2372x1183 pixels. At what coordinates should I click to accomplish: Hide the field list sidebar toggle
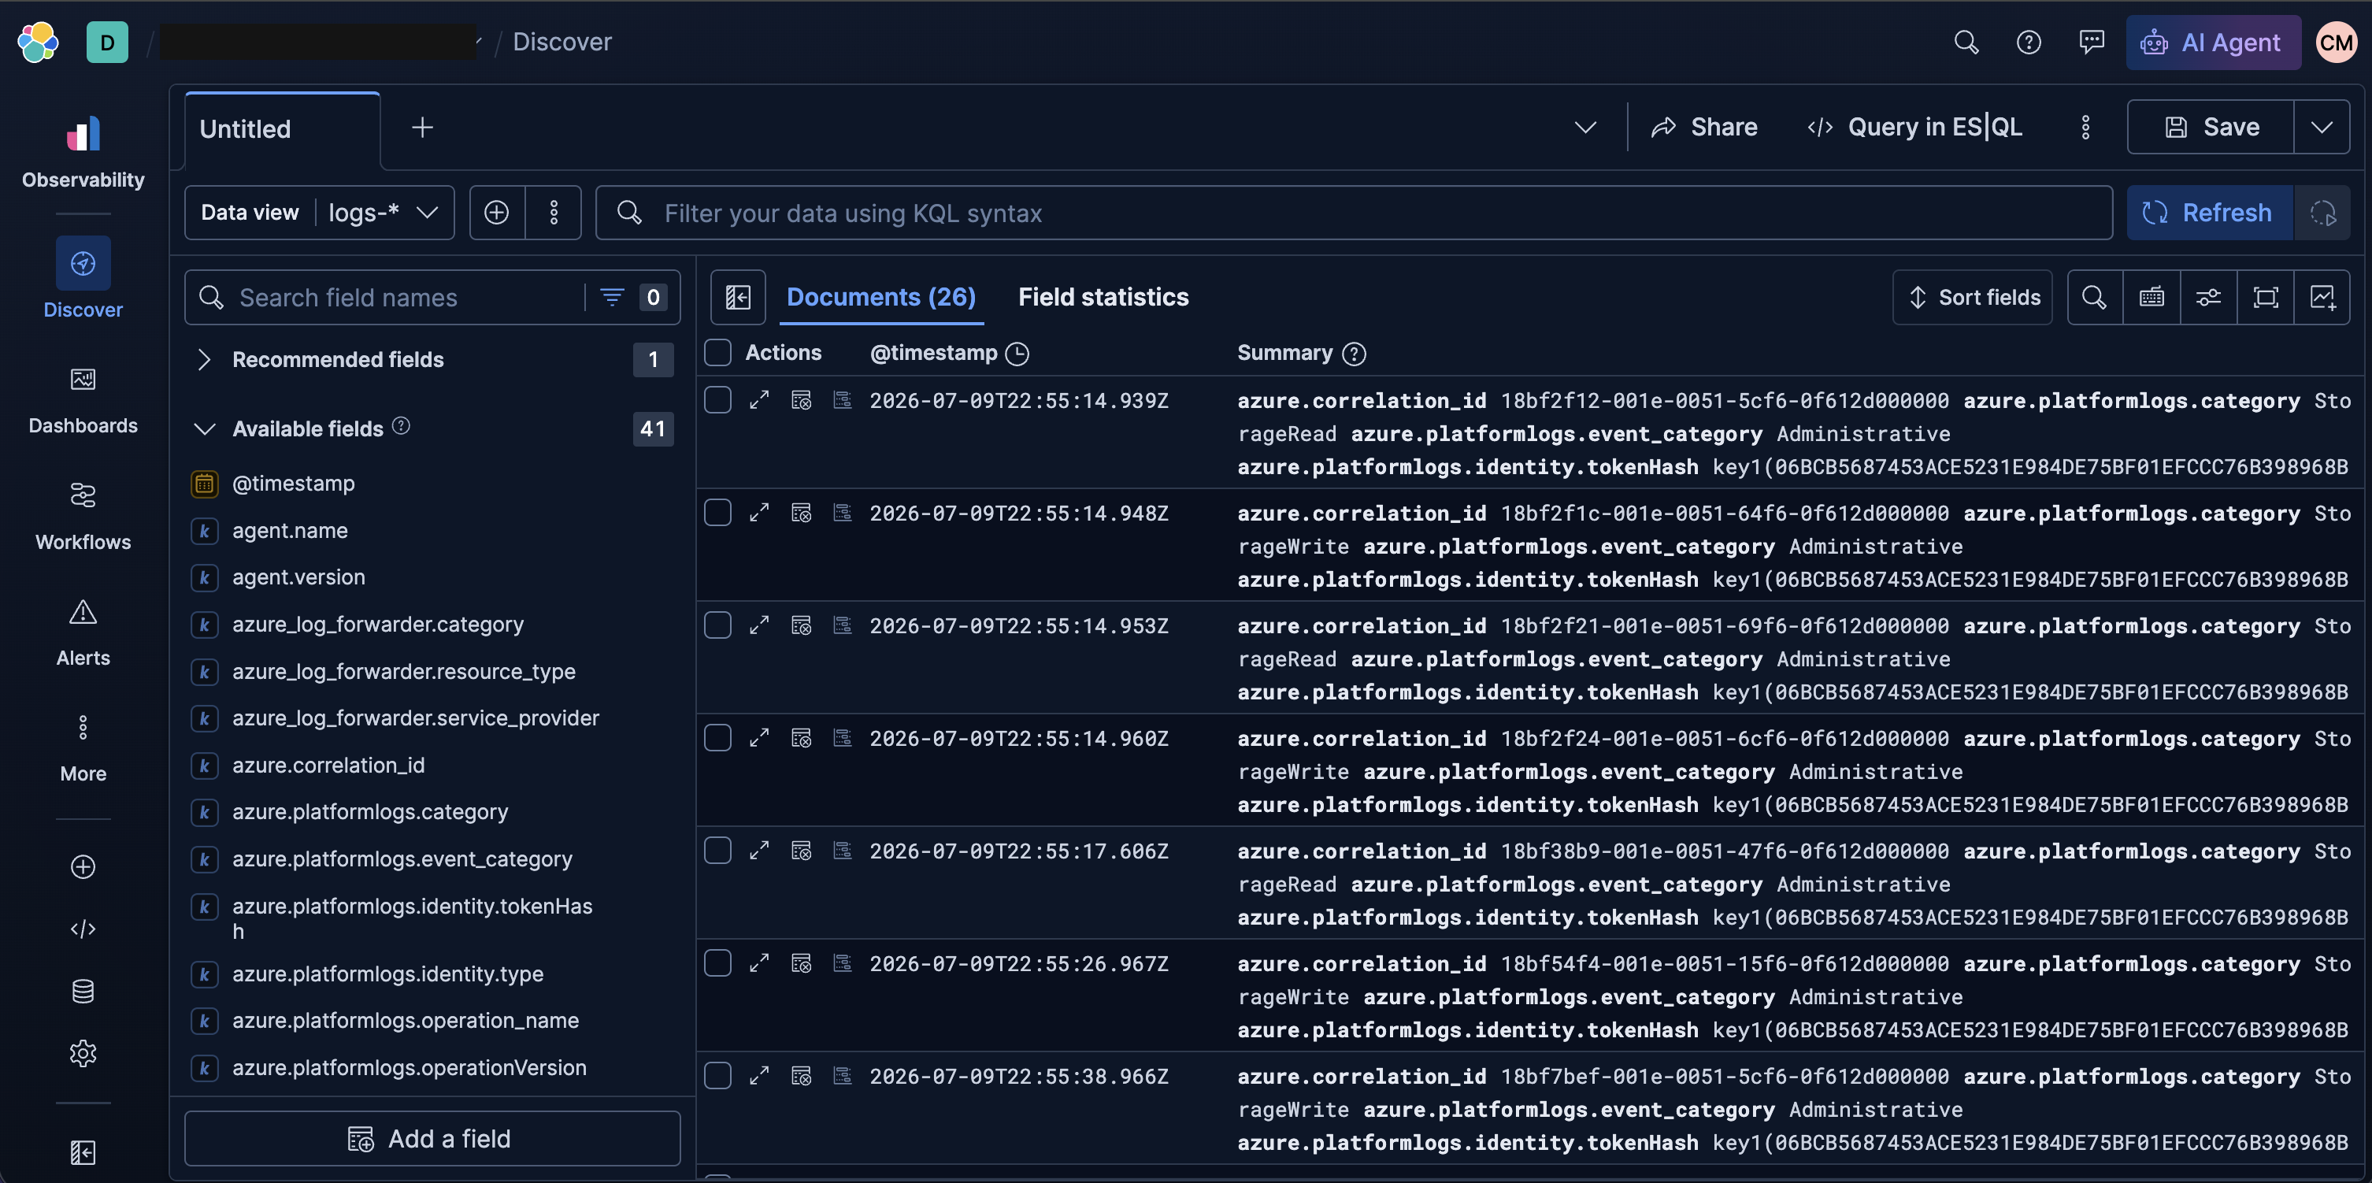739,298
